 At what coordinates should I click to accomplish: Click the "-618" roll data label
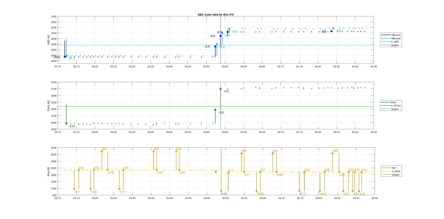coord(111,173)
